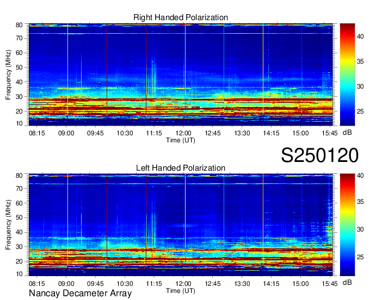Click the "09:00" time tick under Right Handed plot
Viewport: 370px width, 300px height.
pyautogui.click(x=66, y=133)
